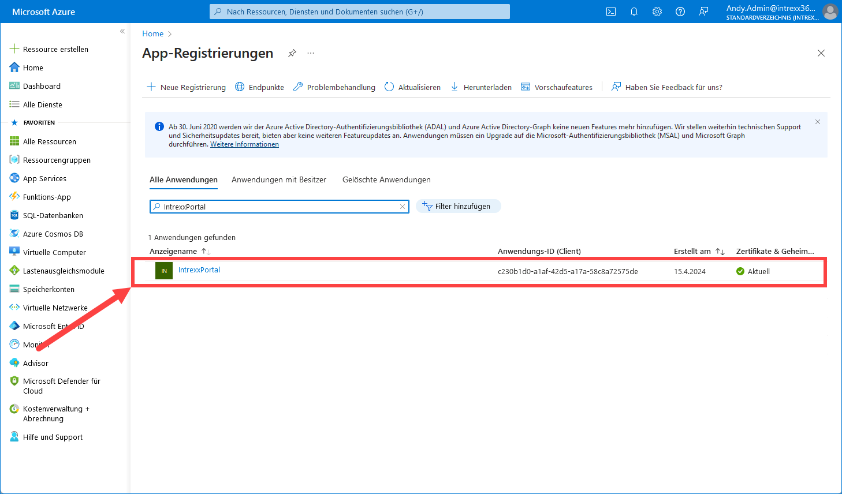This screenshot has height=494, width=842.
Task: Open IntrexxPortal application link
Action: (x=199, y=270)
